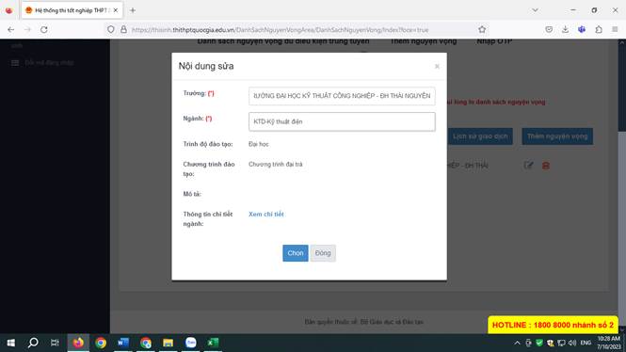The width and height of the screenshot is (626, 352).
Task: Click the Ngành KTD-Kỹ thuật điện field
Action: click(342, 121)
